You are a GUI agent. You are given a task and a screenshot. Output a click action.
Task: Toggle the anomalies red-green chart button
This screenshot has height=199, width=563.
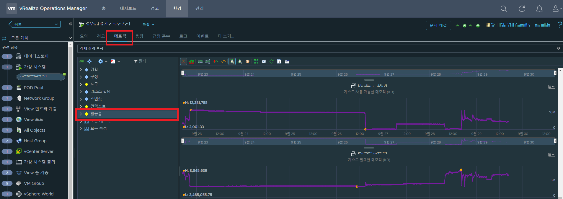(216, 61)
